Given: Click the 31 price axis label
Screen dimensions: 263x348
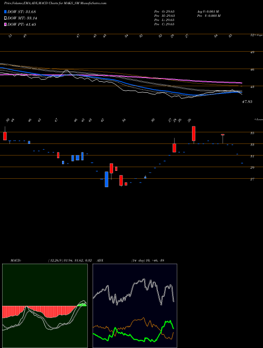Looking at the screenshot, I should [252, 156].
